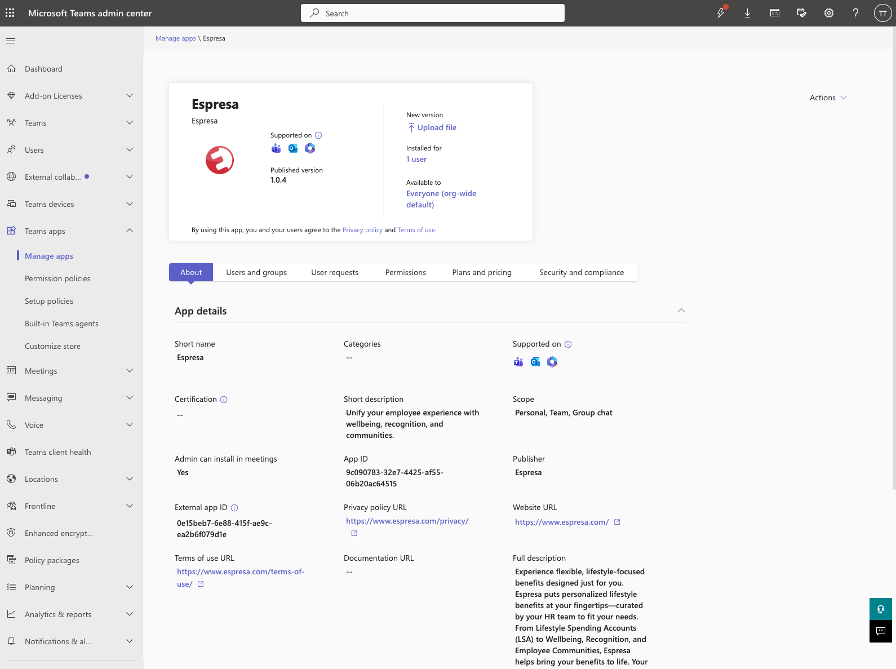Open the Security and compliance tab
This screenshot has width=896, height=669.
pos(582,272)
